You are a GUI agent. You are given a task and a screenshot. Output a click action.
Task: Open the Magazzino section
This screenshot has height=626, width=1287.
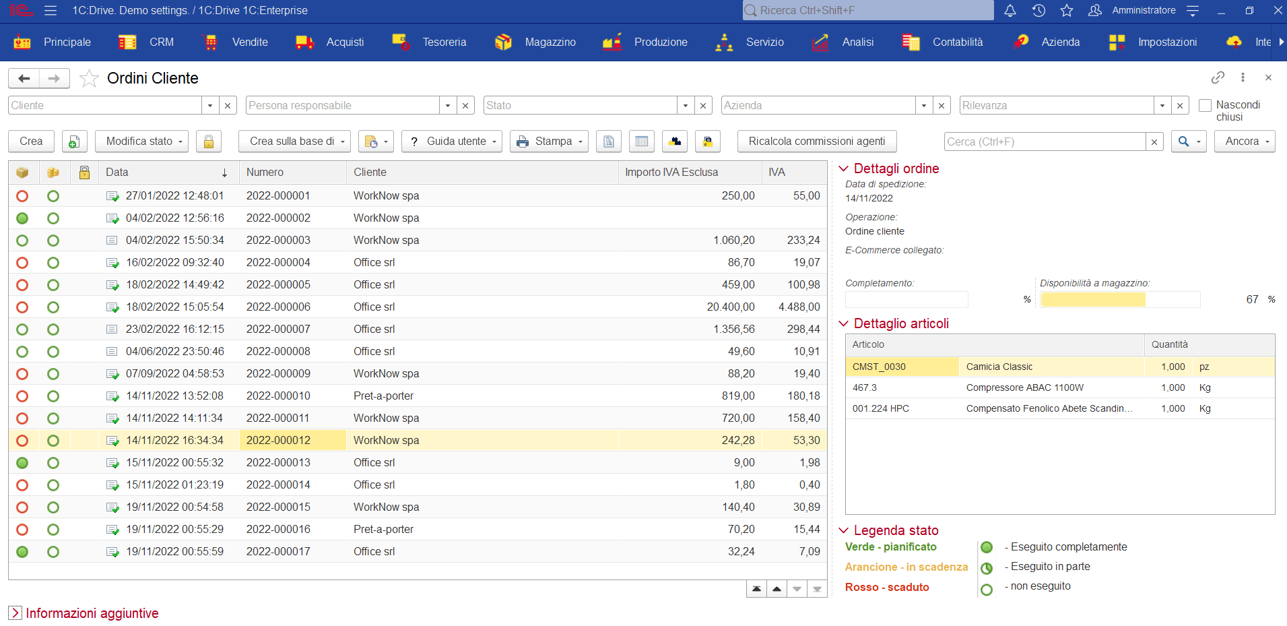tap(535, 42)
